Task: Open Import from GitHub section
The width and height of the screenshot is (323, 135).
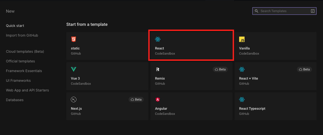Action: pos(22,35)
